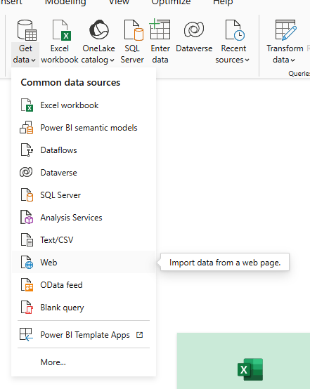Image resolution: width=310 pixels, height=389 pixels.
Task: Open the View ribbon tab
Action: click(119, 2)
